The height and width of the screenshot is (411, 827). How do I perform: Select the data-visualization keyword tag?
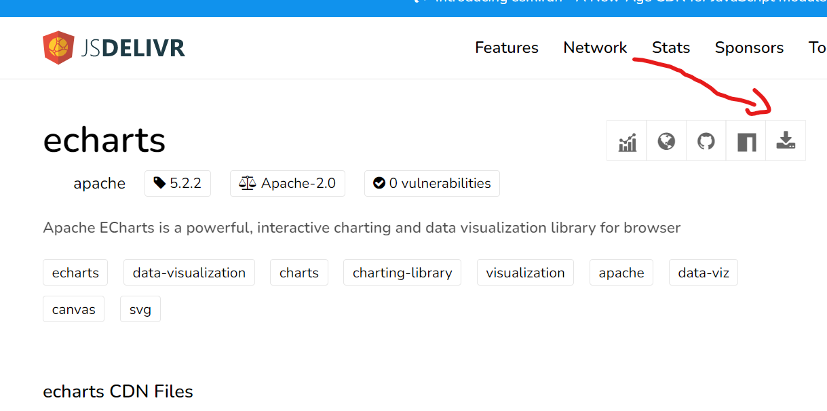coord(189,273)
